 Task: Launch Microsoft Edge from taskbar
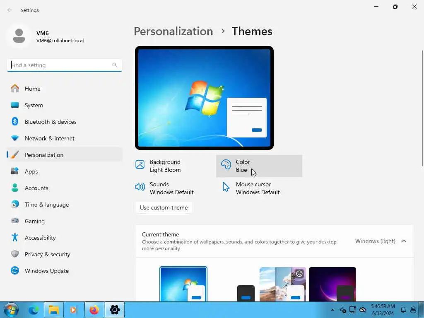click(34, 310)
